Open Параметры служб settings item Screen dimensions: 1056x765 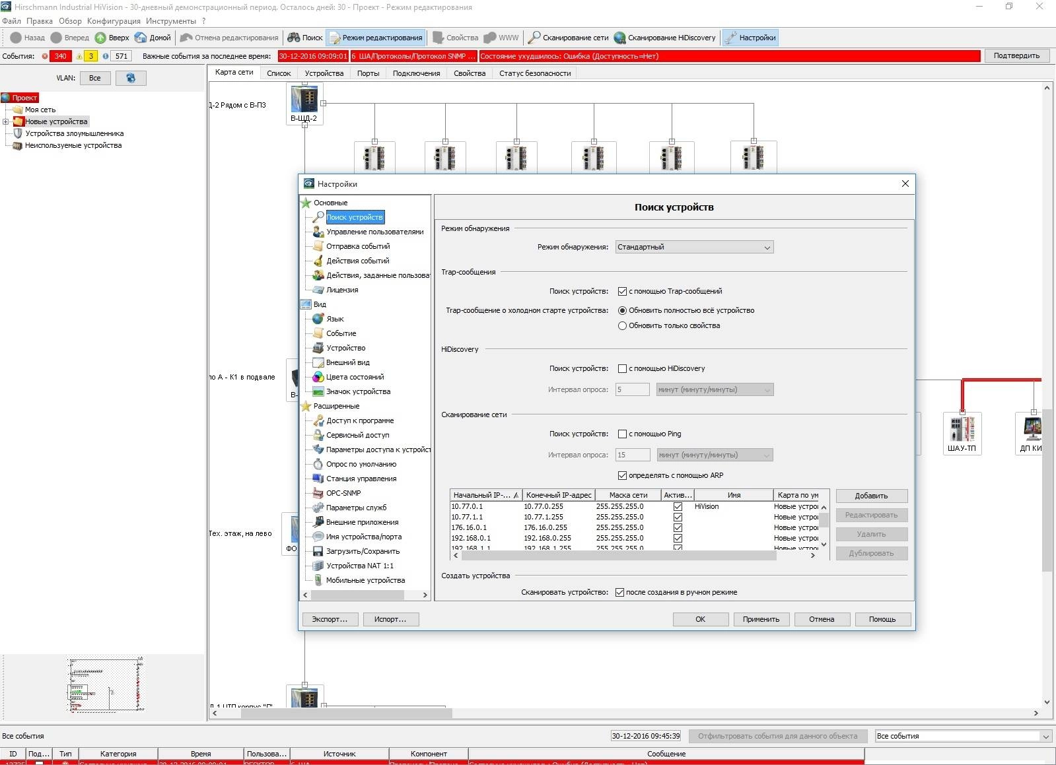coord(356,508)
